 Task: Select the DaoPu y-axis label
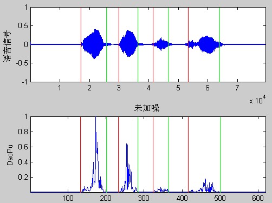pyautogui.click(x=10, y=155)
